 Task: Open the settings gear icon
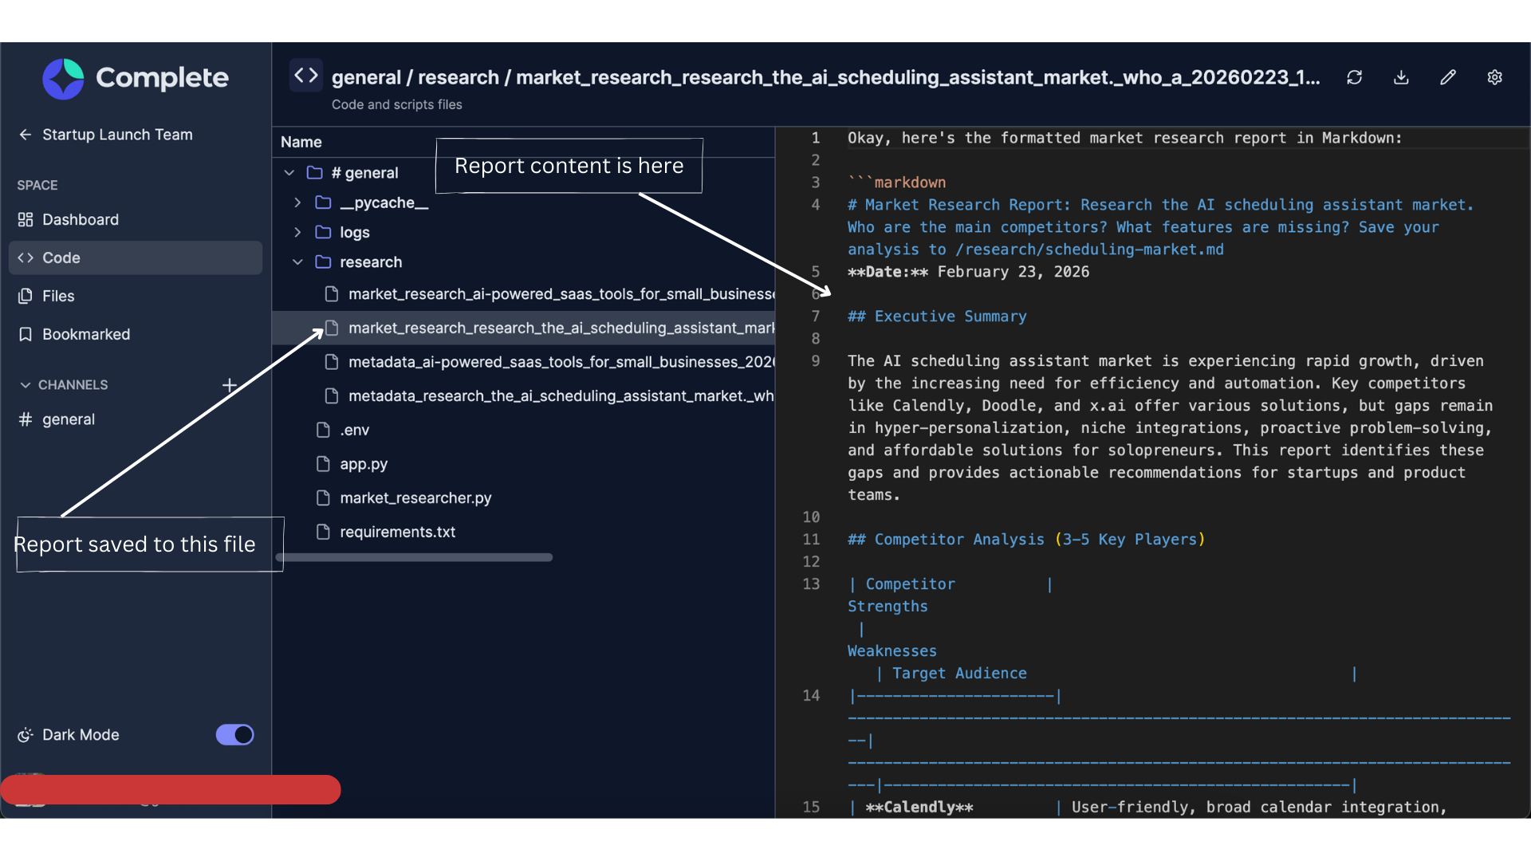[x=1495, y=77]
